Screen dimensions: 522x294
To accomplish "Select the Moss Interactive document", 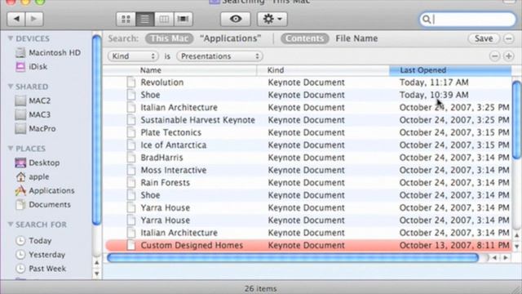I will (307, 171).
